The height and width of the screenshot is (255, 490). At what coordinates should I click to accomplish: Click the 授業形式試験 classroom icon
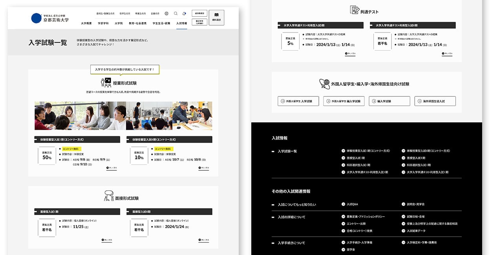106,83
